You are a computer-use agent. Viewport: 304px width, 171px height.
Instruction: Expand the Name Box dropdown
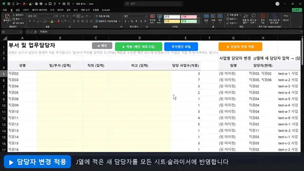click(20, 32)
